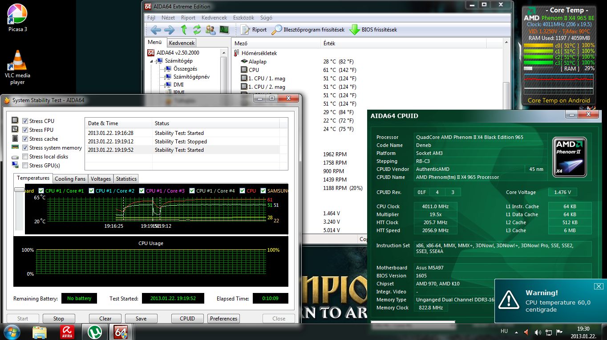The width and height of the screenshot is (607, 340).
Task: Click the Riport toolbar button
Action: pyautogui.click(x=254, y=30)
